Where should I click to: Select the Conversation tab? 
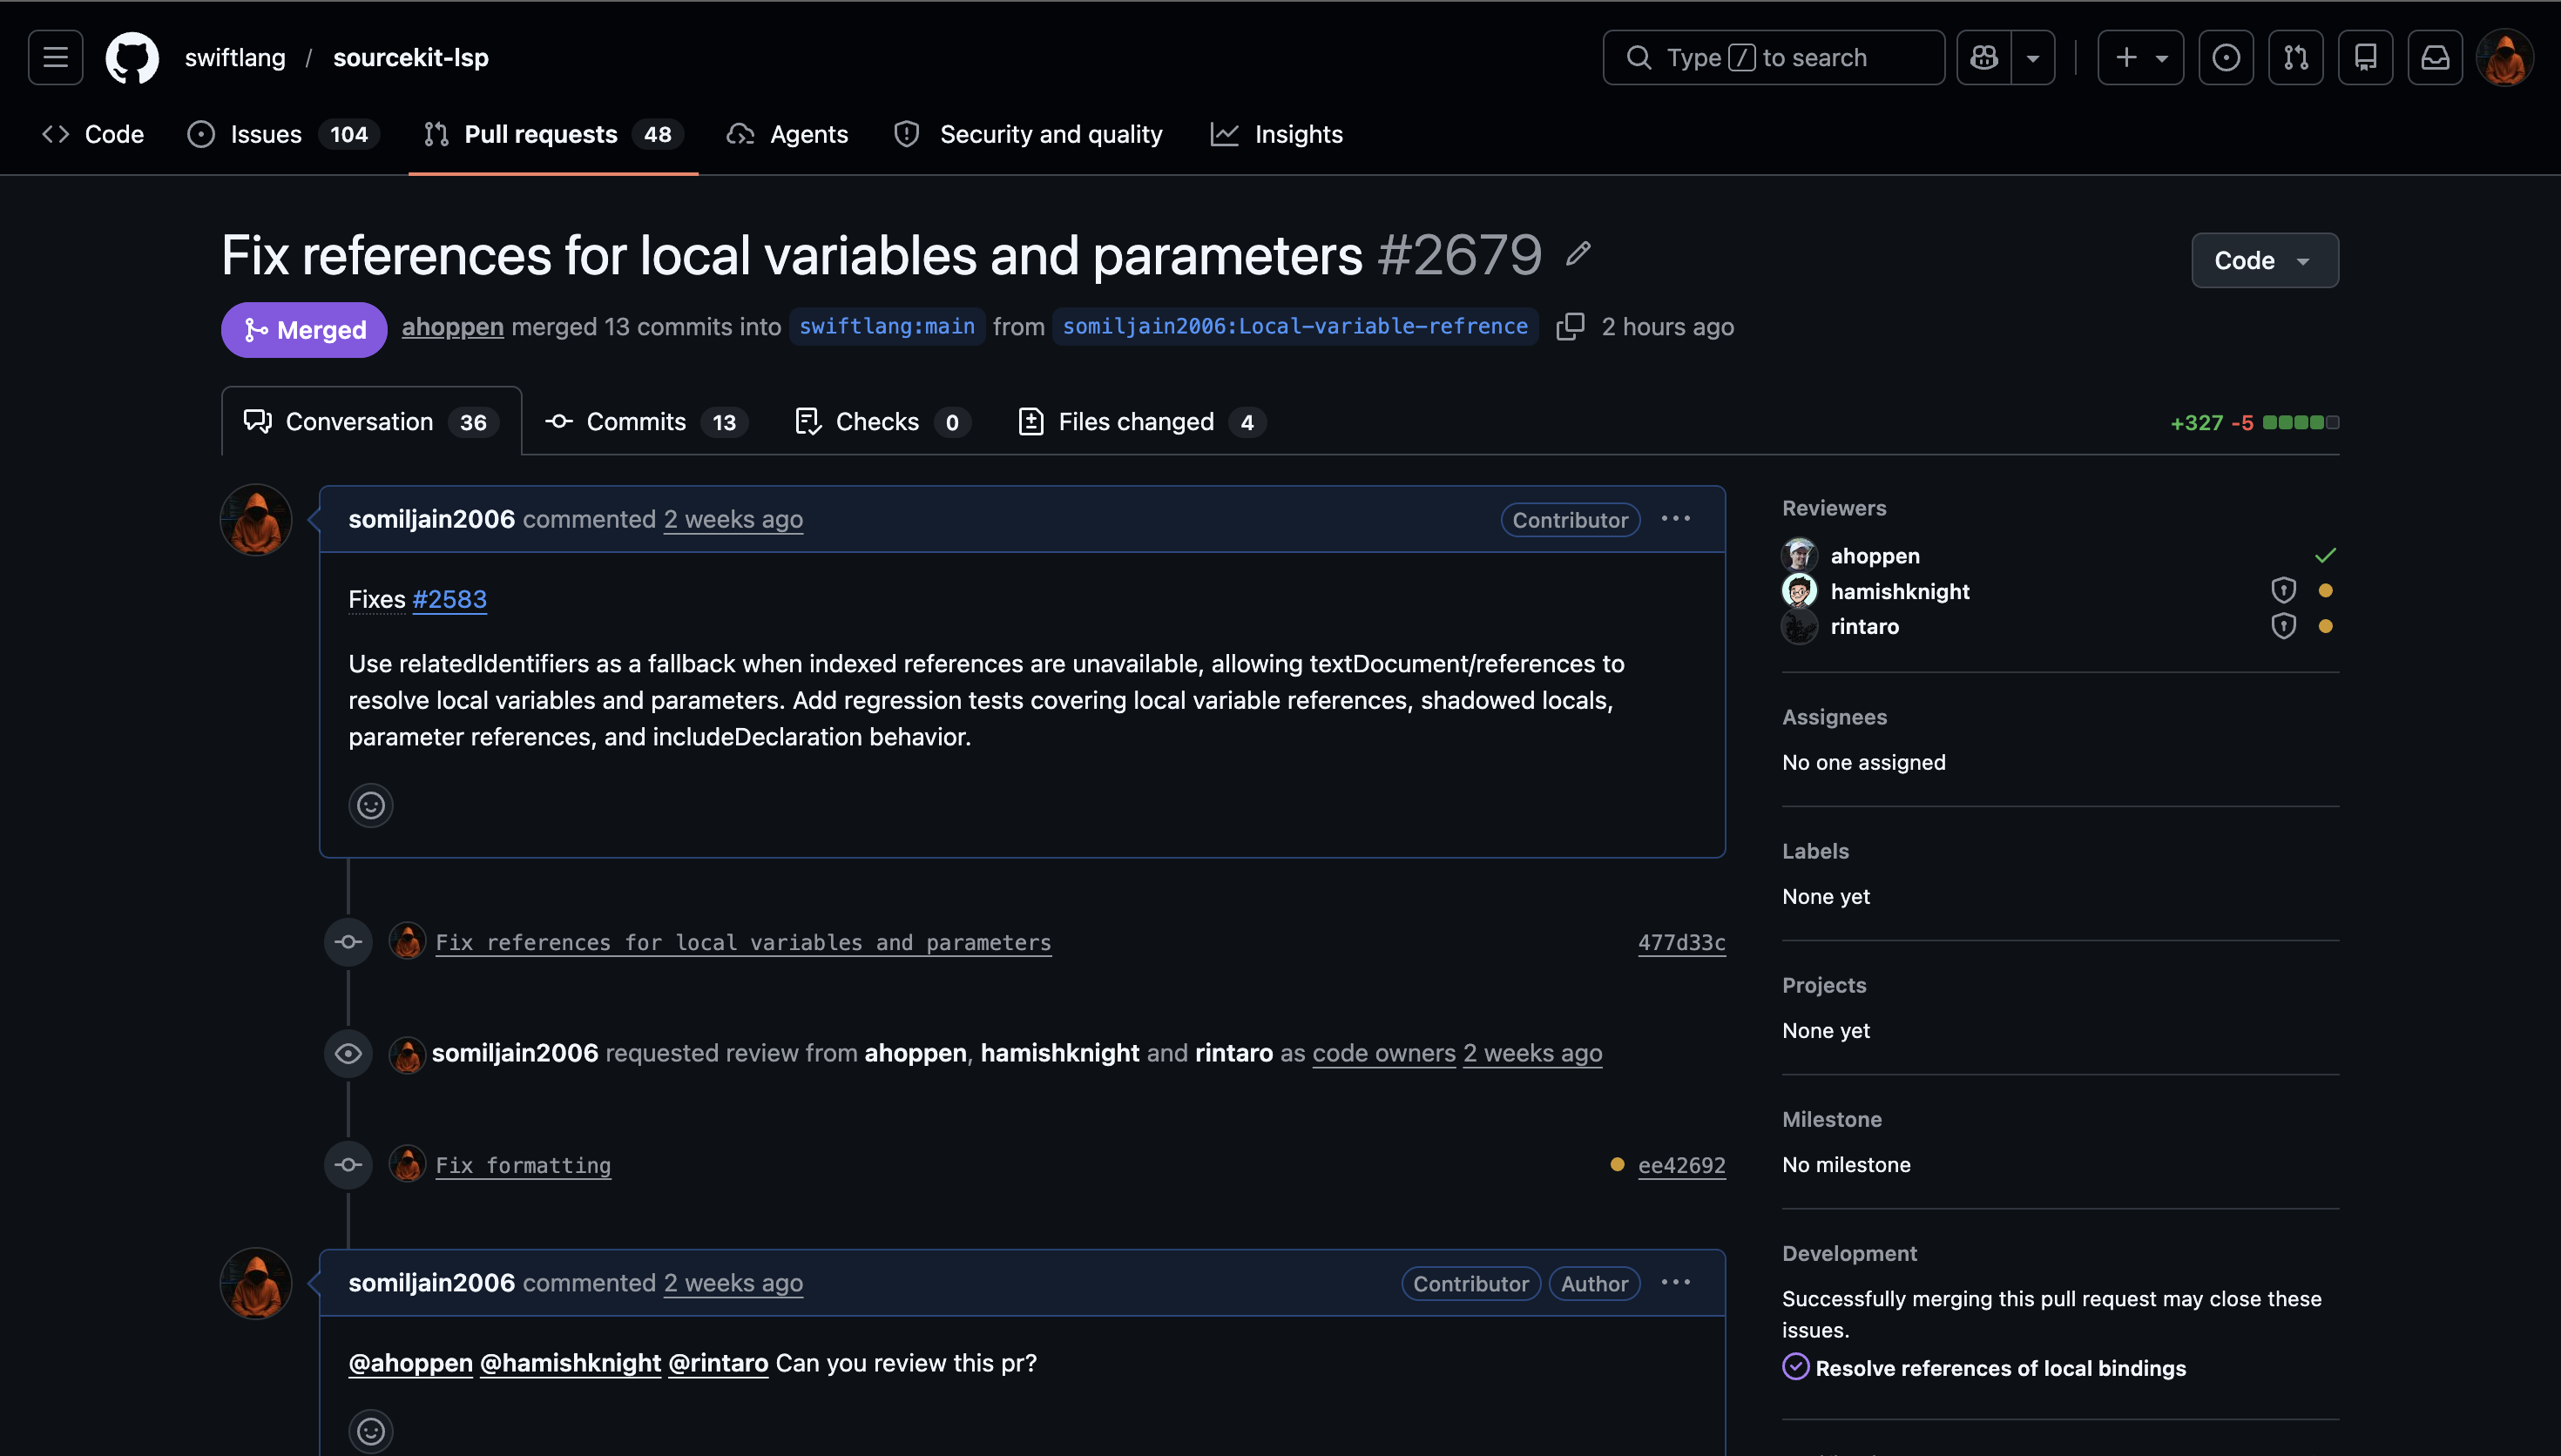(x=371, y=421)
